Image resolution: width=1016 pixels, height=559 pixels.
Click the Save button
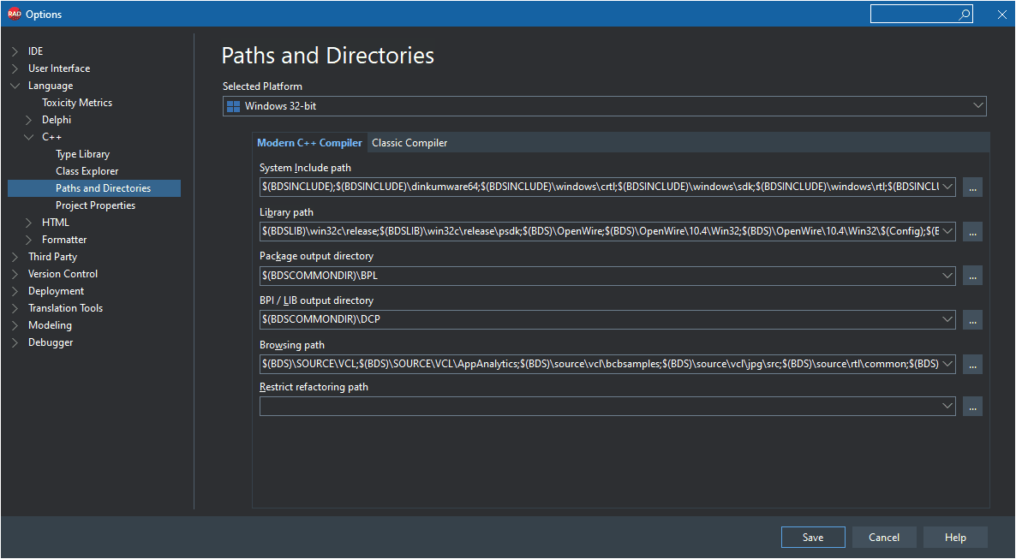click(x=813, y=537)
